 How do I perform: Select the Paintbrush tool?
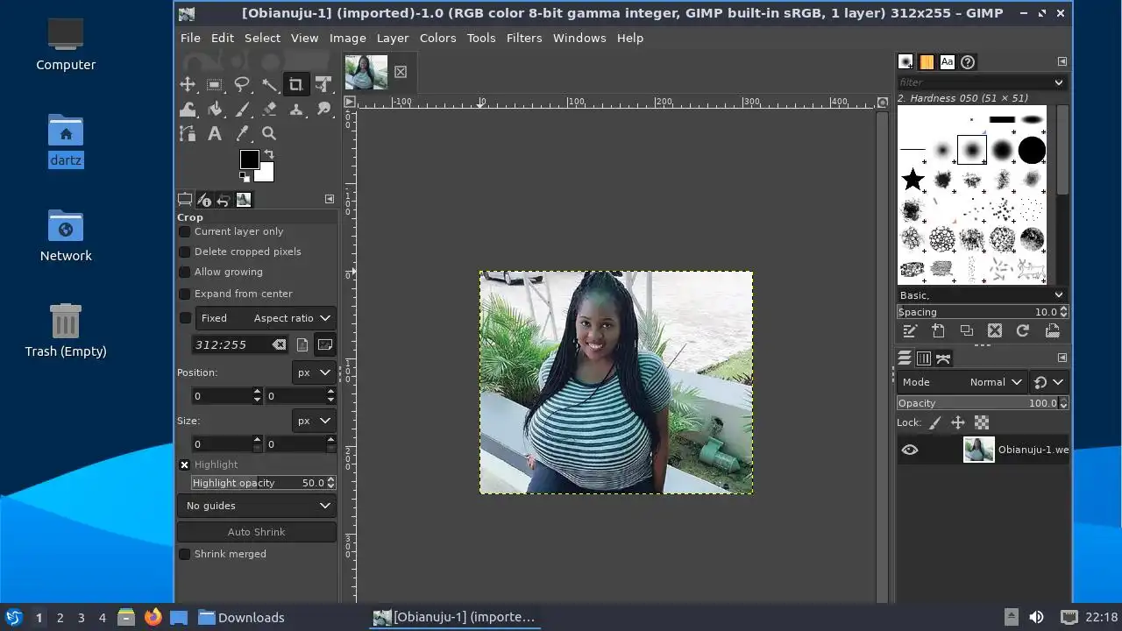[x=242, y=109]
